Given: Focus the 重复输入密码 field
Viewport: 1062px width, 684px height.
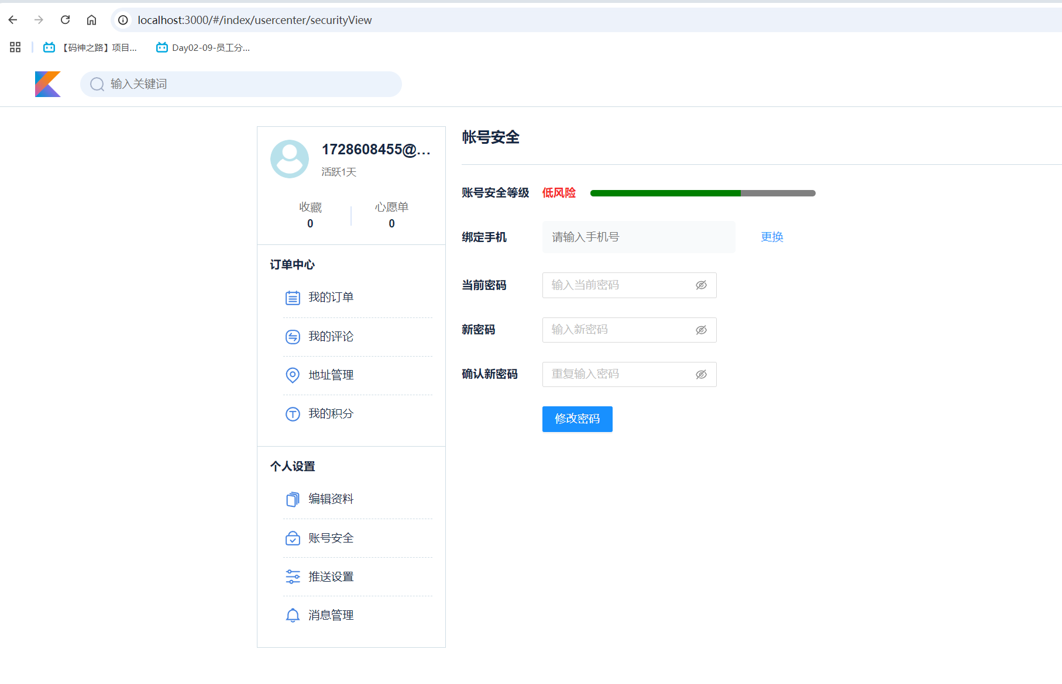Looking at the screenshot, I should coord(629,374).
